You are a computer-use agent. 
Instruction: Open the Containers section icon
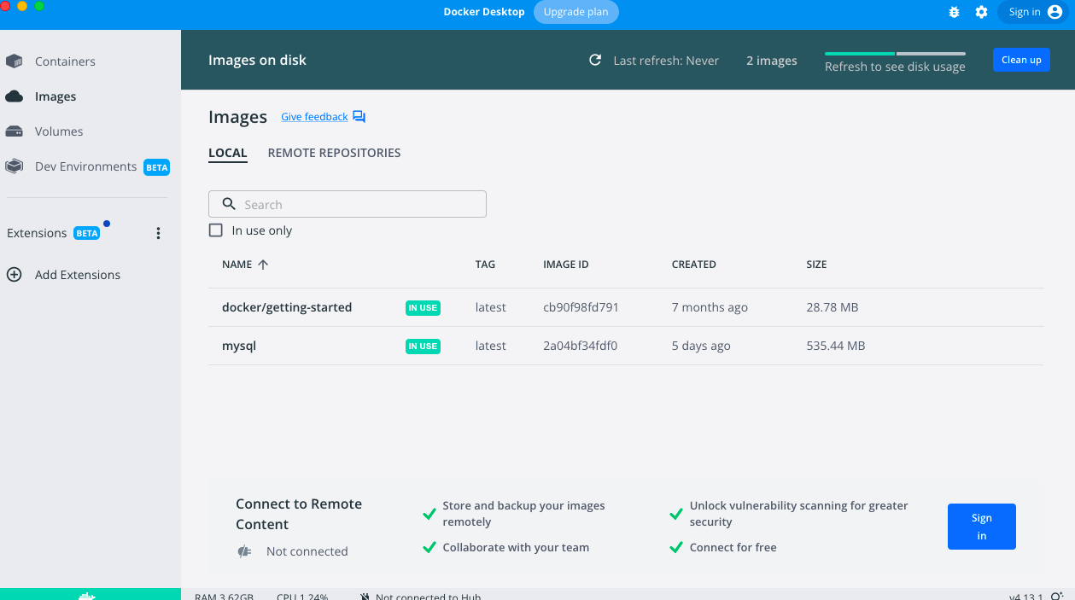pos(14,61)
